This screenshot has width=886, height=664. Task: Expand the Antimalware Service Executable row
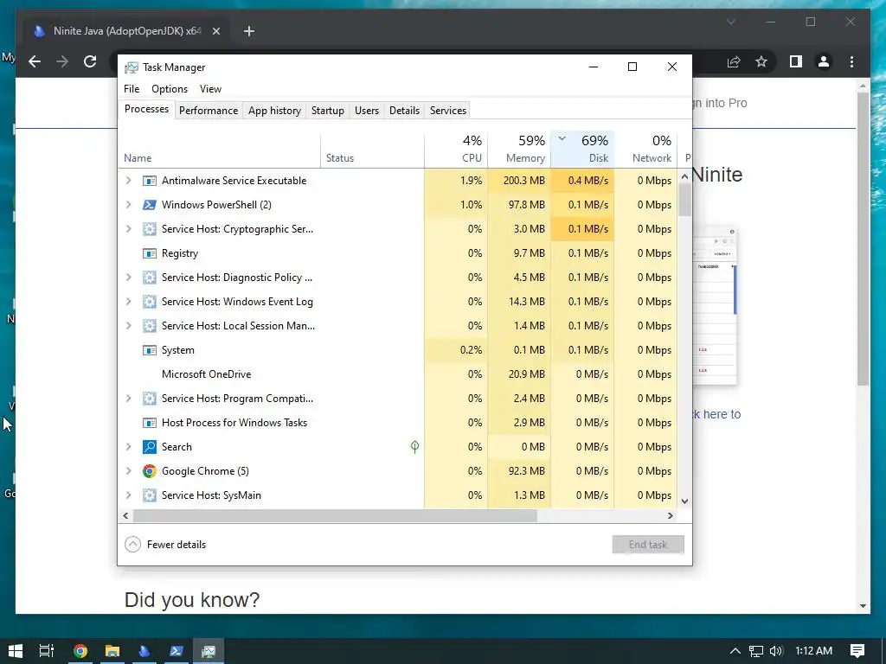point(128,181)
